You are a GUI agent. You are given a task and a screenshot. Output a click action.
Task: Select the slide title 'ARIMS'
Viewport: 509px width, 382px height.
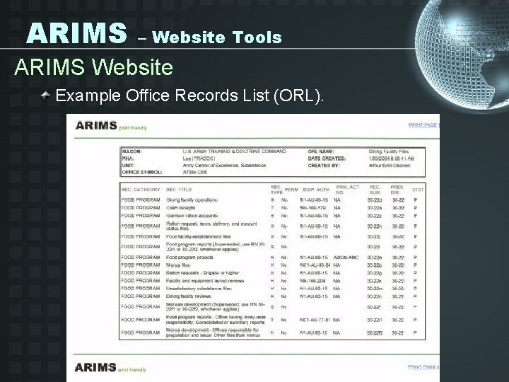click(x=76, y=33)
